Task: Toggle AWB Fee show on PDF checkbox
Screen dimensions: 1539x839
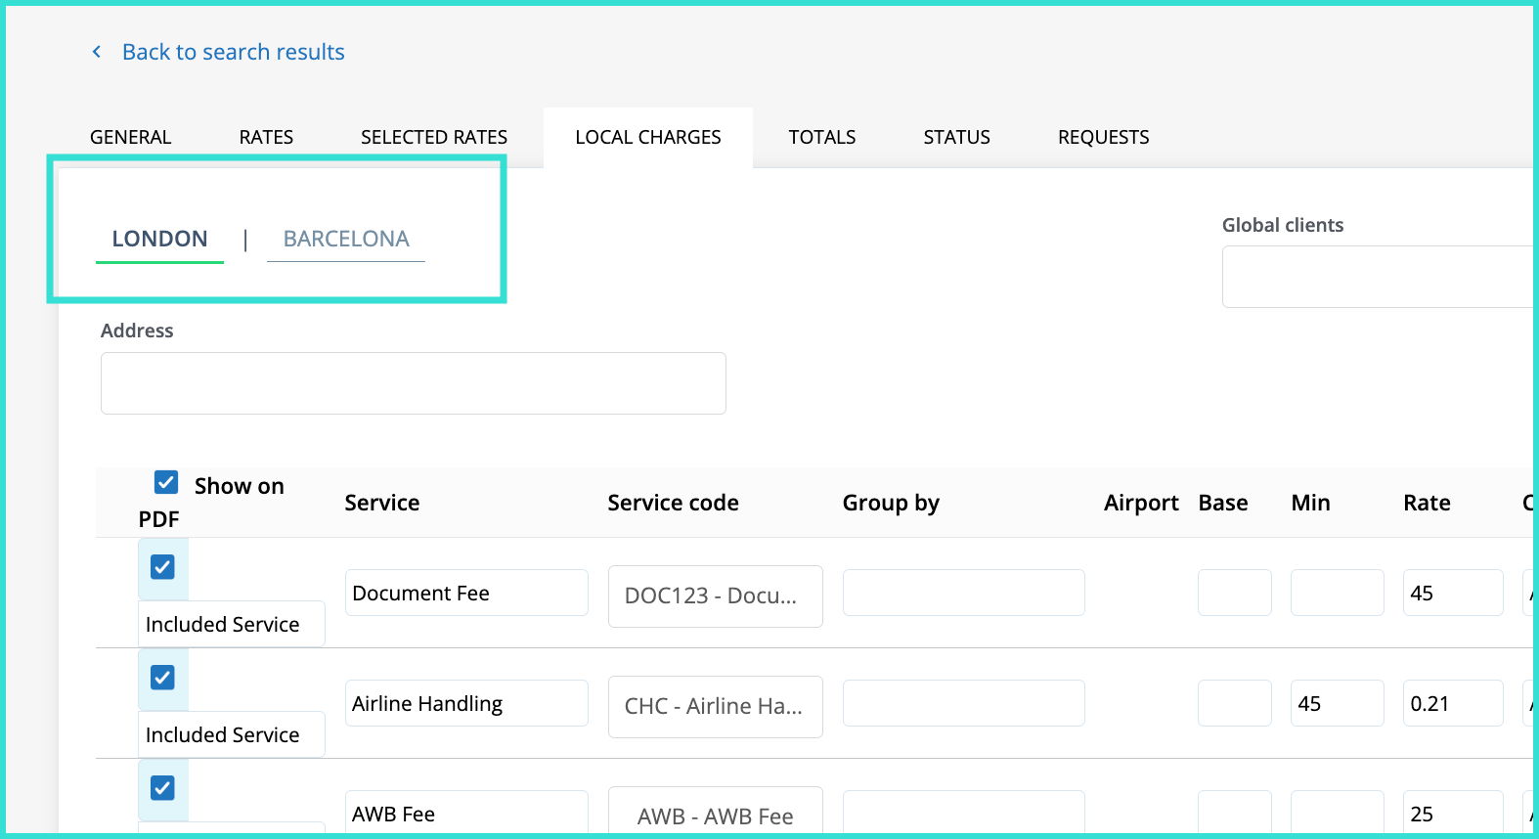Action: tap(162, 788)
